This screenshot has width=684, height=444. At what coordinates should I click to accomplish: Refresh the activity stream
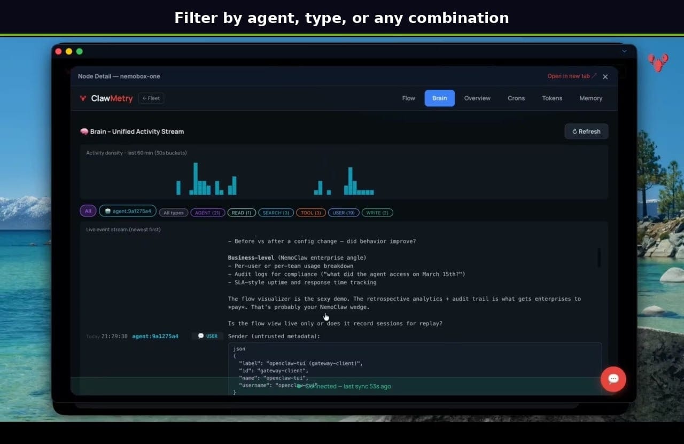point(586,131)
